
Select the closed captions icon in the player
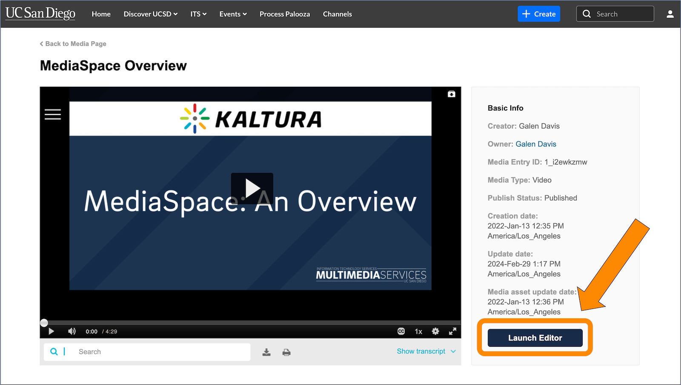click(x=401, y=331)
